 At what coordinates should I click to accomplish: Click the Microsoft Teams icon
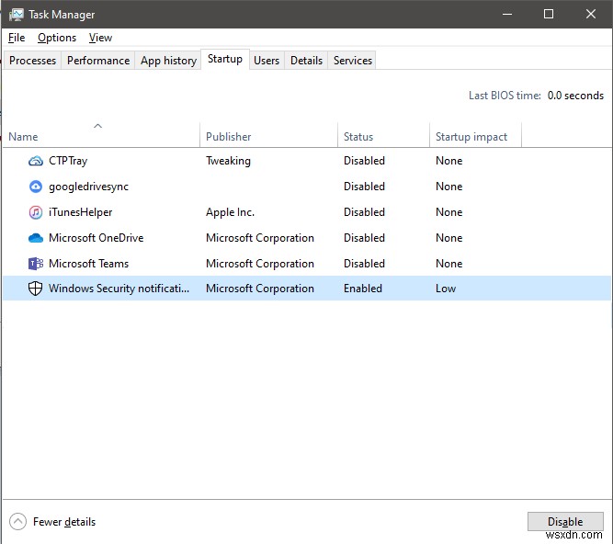point(36,264)
